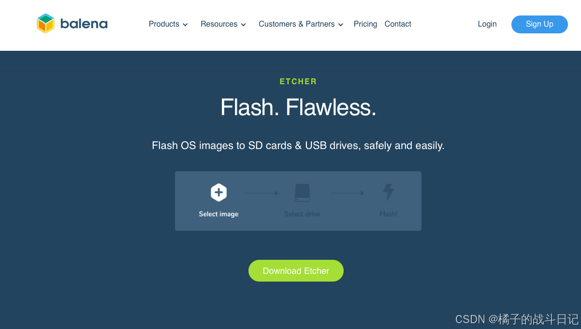Expand the Customers & Partners chevron
The height and width of the screenshot is (329, 581).
pos(341,25)
